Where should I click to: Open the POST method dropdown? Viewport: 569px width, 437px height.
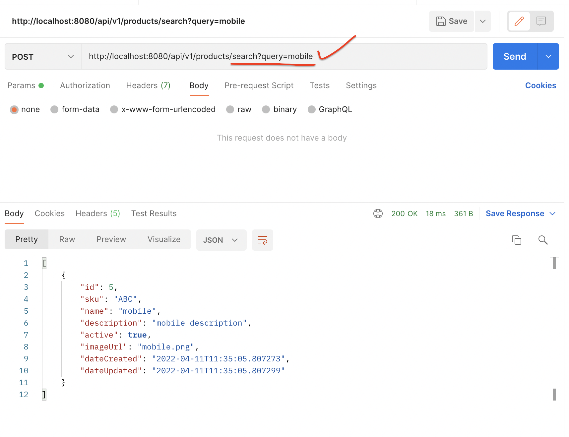pyautogui.click(x=43, y=57)
